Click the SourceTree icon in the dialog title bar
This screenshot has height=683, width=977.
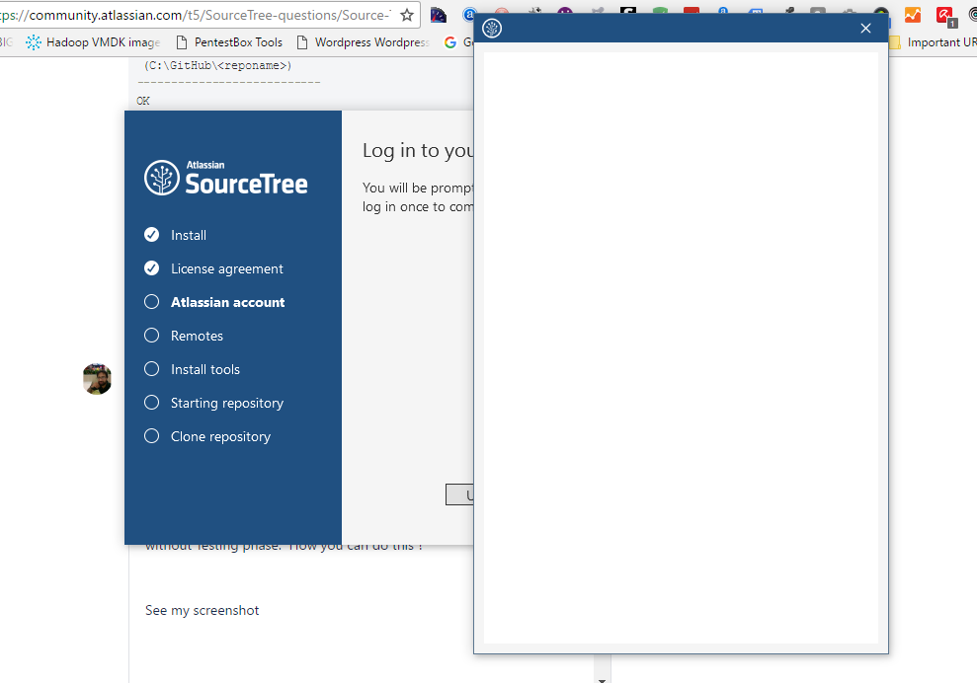click(x=492, y=28)
